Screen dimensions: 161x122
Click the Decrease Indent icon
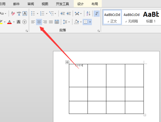[63, 14]
